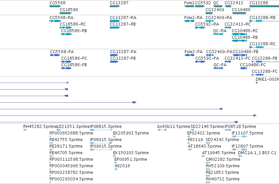Image resolution: width=279 pixels, height=184 pixels.
Task: Click the 482016 feature
Action: pos(116,170)
